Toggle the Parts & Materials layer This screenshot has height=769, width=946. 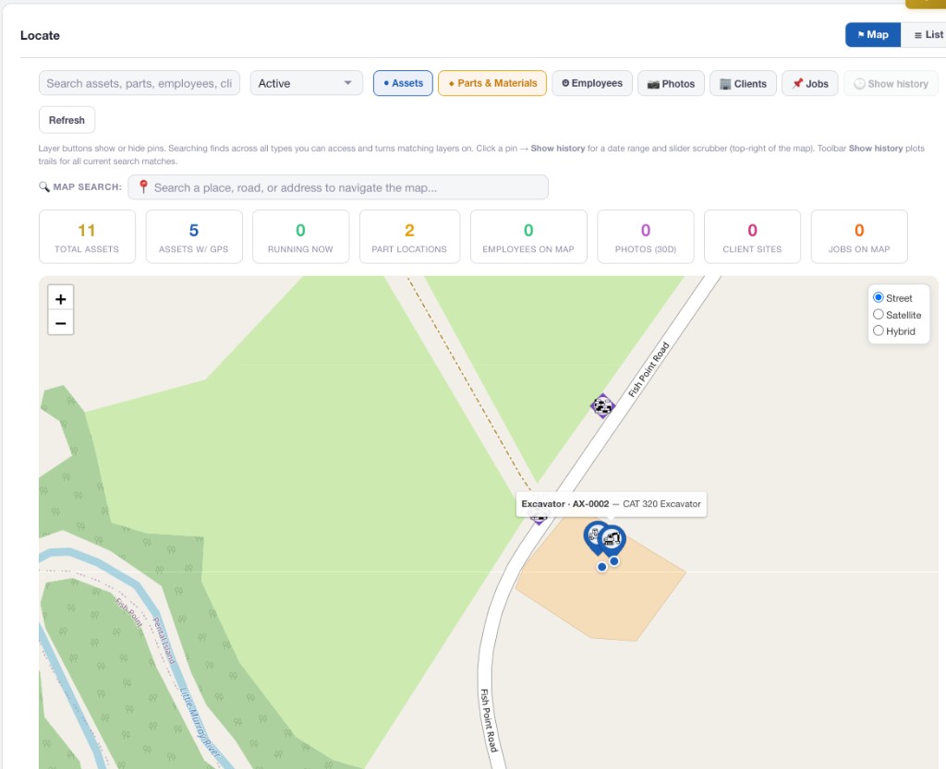point(492,83)
